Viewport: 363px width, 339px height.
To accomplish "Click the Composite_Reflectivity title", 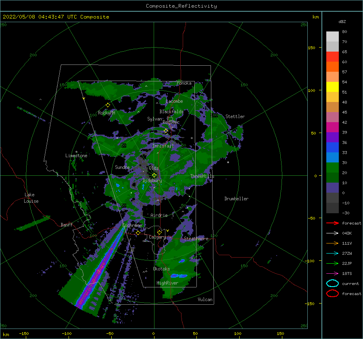I will tap(181, 6).
